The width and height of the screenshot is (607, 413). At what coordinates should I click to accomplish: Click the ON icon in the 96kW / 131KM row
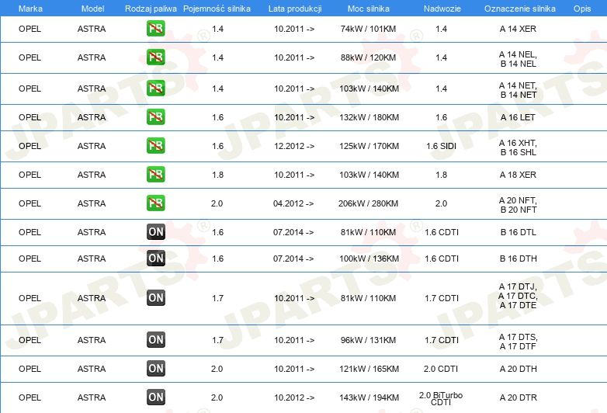click(x=156, y=340)
